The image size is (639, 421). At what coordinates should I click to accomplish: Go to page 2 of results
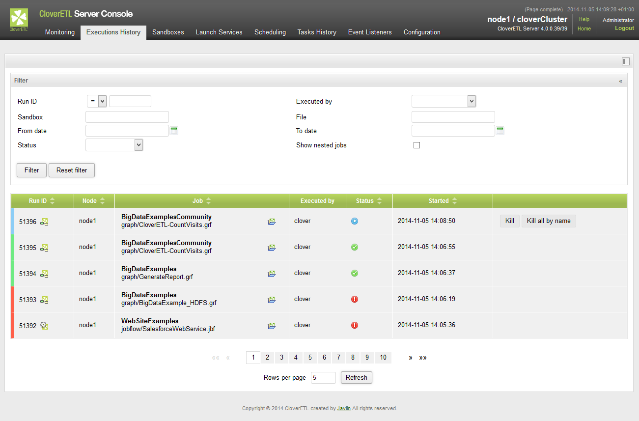tap(267, 358)
